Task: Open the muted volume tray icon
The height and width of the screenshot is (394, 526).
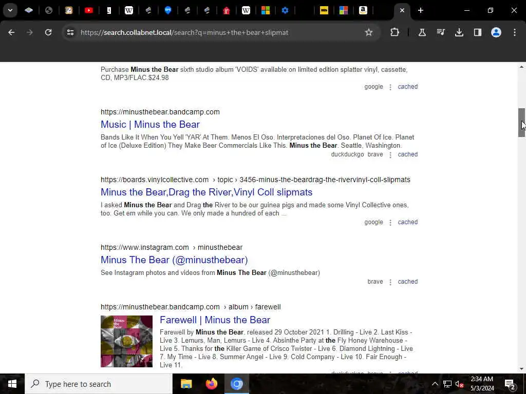Action: coord(459,384)
